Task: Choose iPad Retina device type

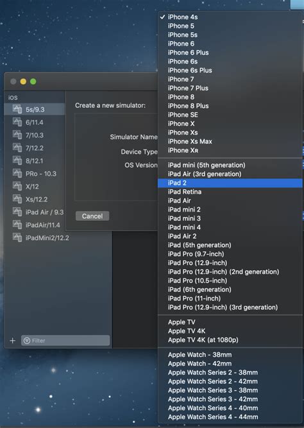Action: (x=230, y=192)
